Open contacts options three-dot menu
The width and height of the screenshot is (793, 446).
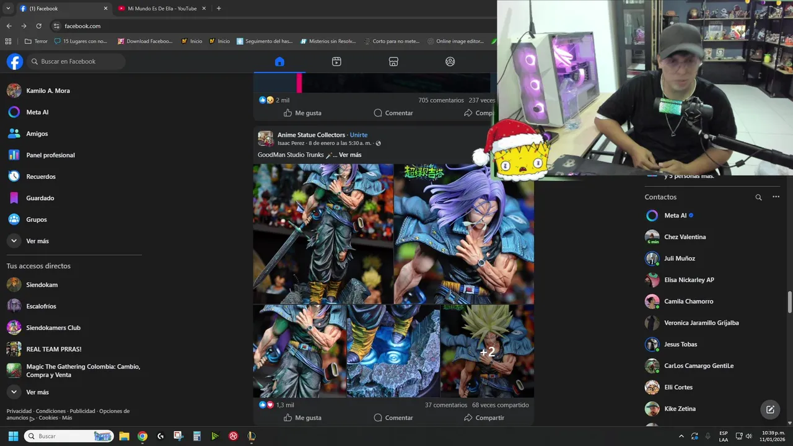(776, 197)
